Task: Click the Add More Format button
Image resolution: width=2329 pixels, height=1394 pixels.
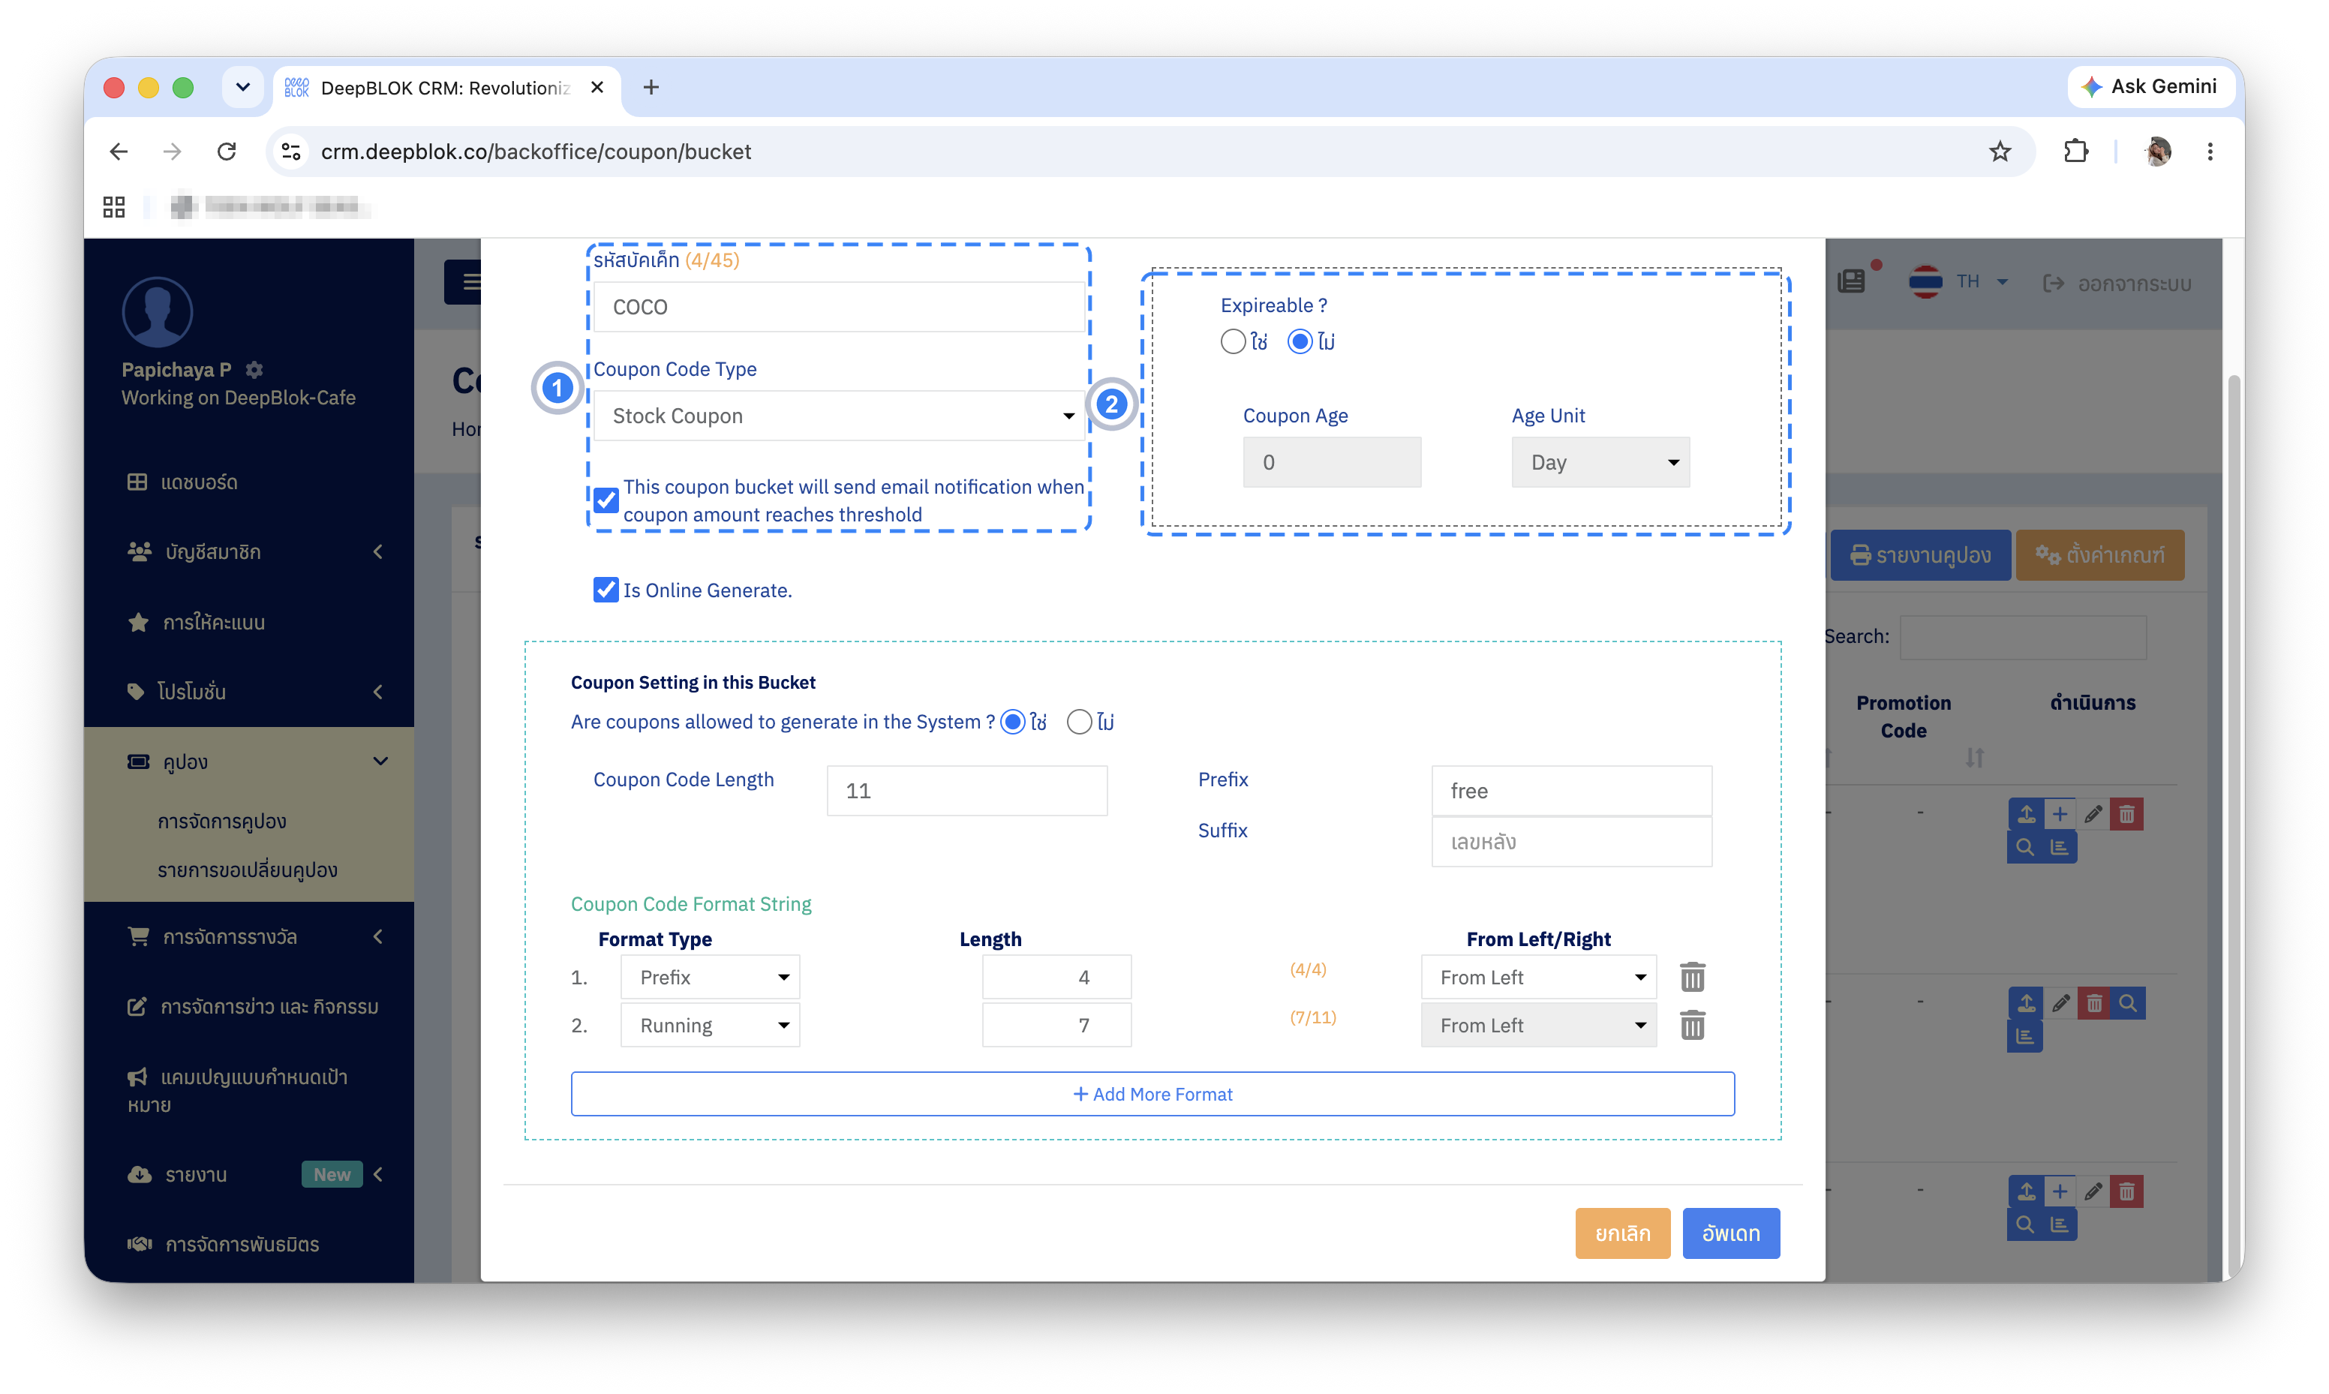Action: 1152,1095
